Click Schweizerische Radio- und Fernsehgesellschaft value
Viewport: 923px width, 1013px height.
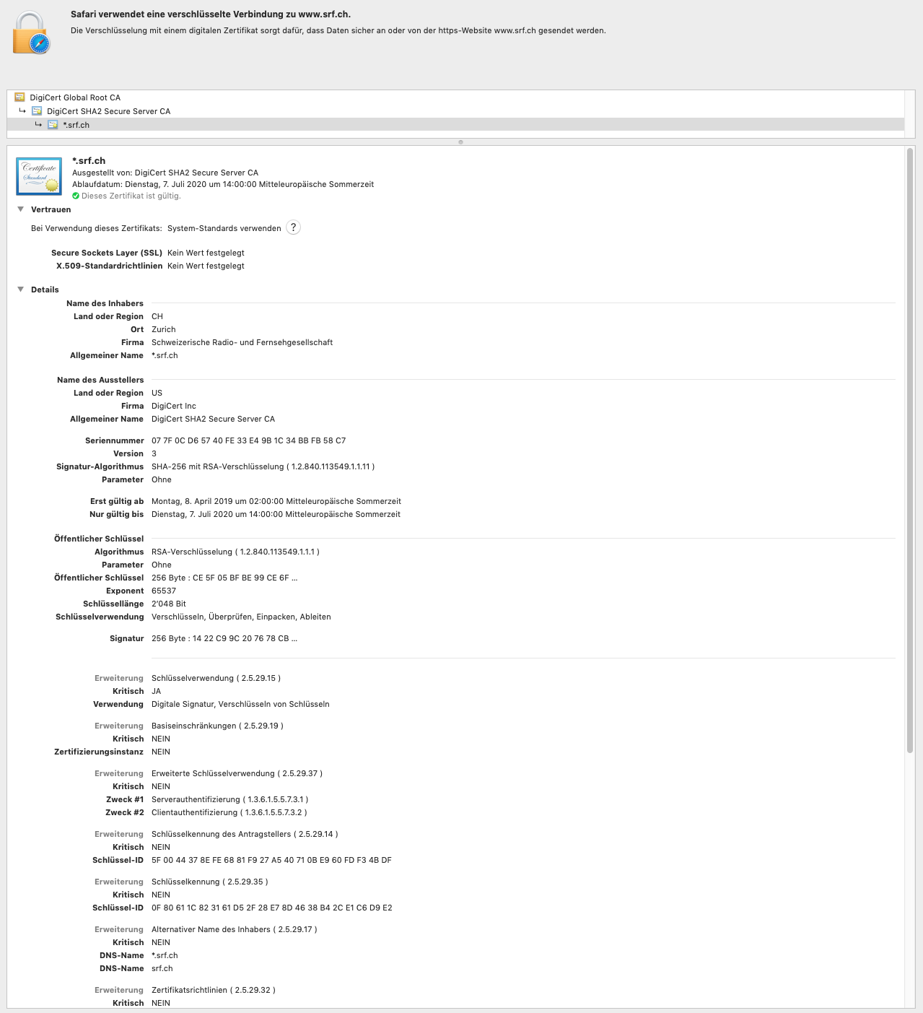pos(242,342)
